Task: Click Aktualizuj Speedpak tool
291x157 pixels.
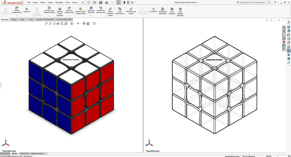Action: (x=162, y=11)
